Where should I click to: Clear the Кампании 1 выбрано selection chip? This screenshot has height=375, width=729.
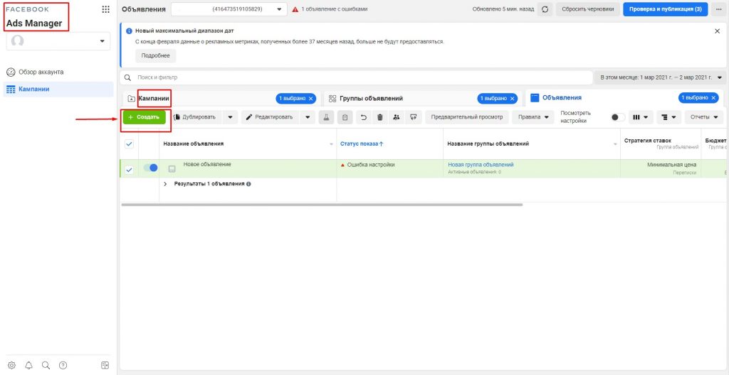[x=311, y=99]
